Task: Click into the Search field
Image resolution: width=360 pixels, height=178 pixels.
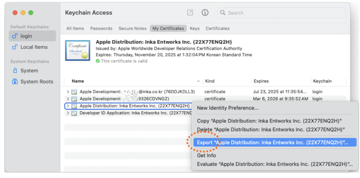Action: [x=283, y=13]
